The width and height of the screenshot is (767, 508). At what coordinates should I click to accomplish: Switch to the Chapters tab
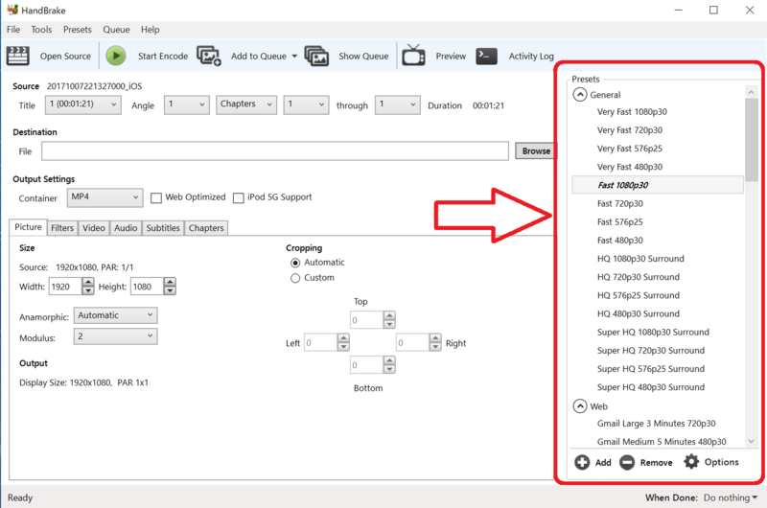coord(206,228)
